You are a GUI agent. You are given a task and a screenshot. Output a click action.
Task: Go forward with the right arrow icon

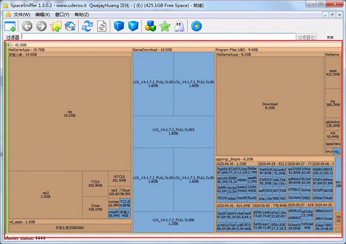tap(42, 26)
